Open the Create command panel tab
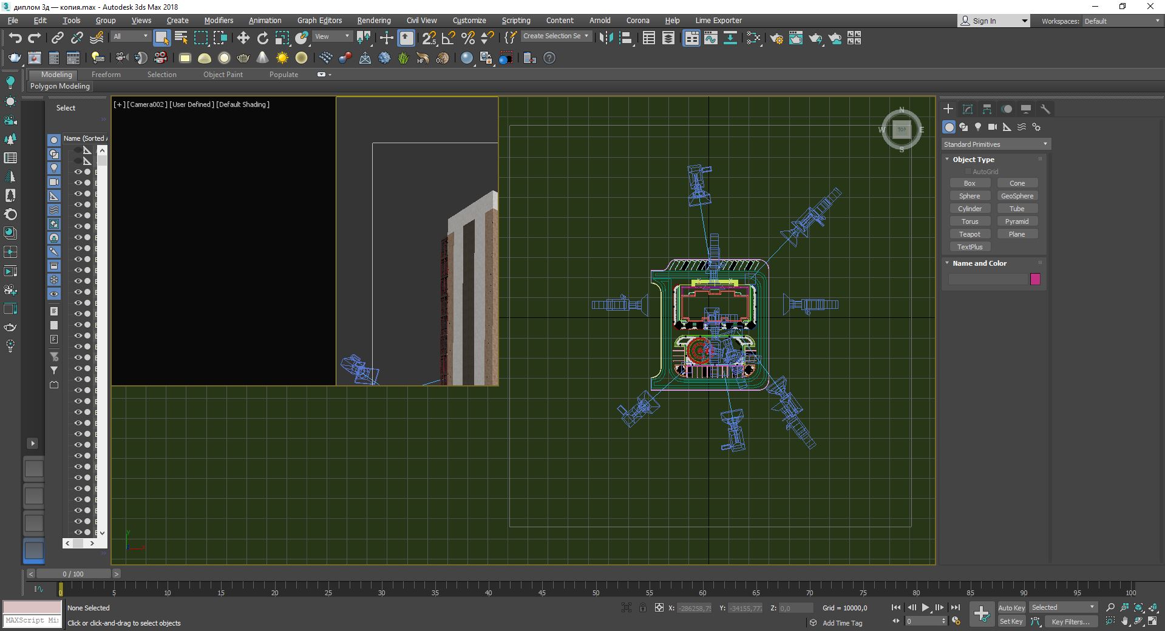 pyautogui.click(x=948, y=109)
